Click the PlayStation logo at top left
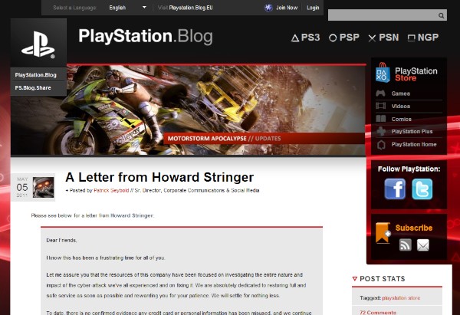Screen dimensions: 460x315 click(x=38, y=43)
